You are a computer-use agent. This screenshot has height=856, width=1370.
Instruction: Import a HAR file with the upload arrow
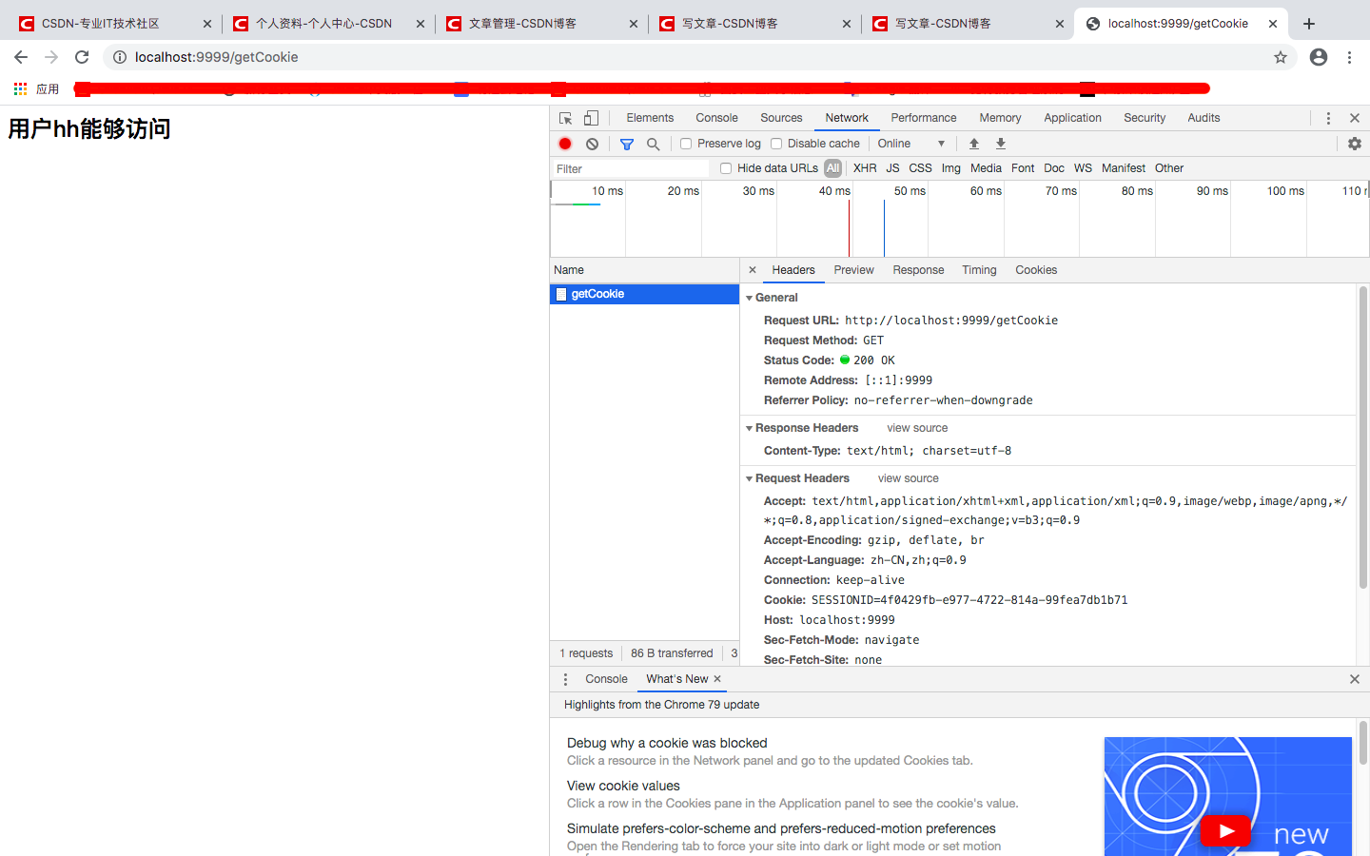coord(974,144)
